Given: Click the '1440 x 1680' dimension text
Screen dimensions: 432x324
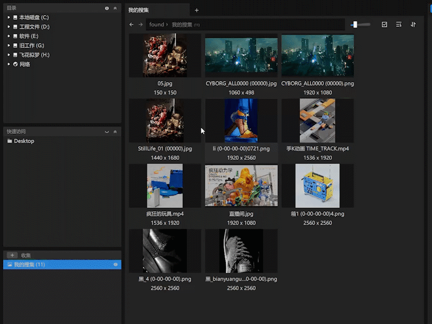Looking at the screenshot, I should 165,158.
